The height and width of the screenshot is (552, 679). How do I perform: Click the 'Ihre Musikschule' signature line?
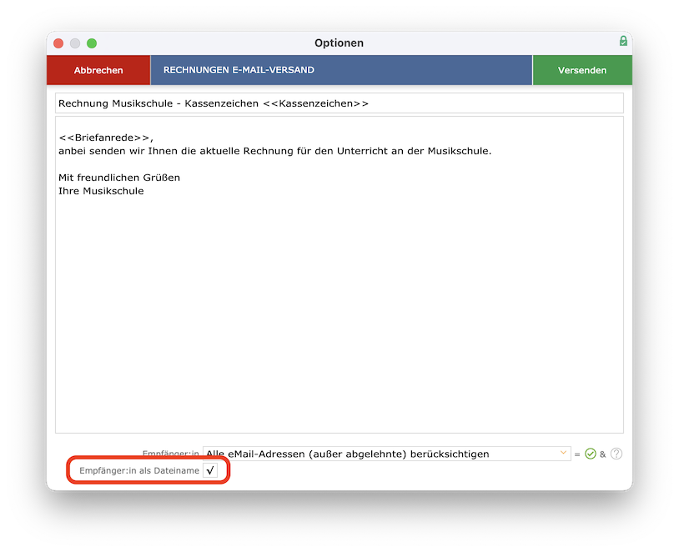(x=101, y=191)
